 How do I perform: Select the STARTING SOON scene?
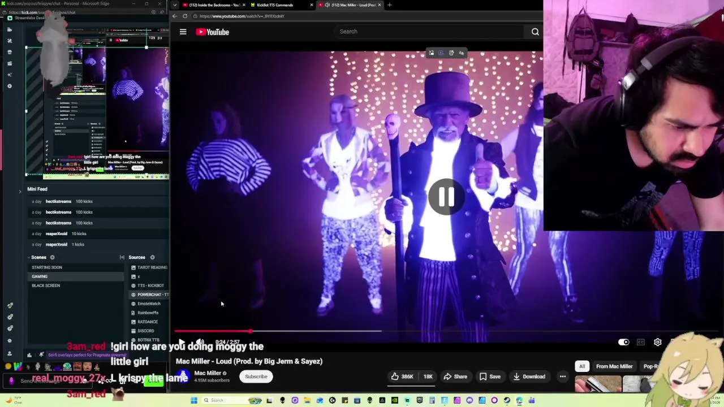(x=76, y=267)
